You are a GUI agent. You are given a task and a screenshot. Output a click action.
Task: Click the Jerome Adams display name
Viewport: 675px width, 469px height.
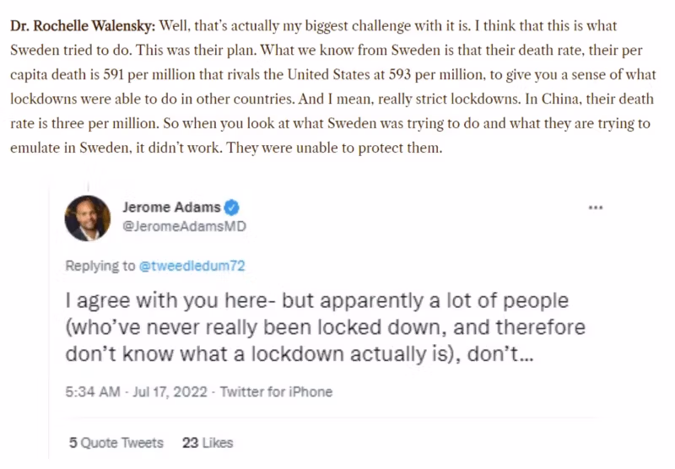pos(171,208)
